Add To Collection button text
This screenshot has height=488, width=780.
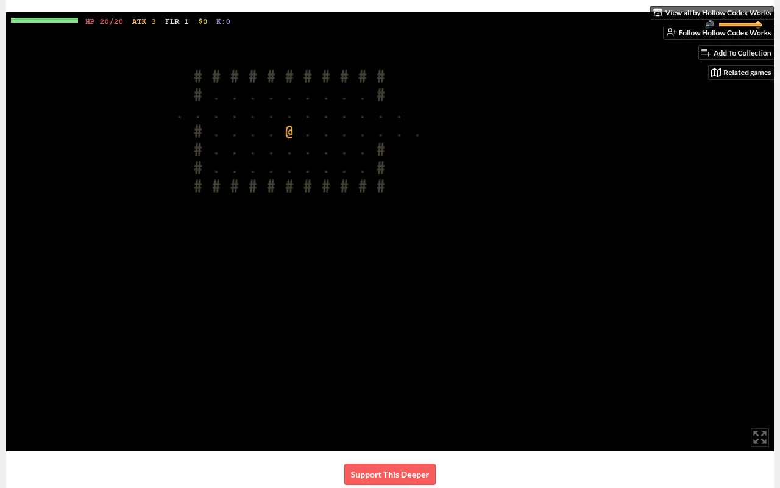click(742, 53)
